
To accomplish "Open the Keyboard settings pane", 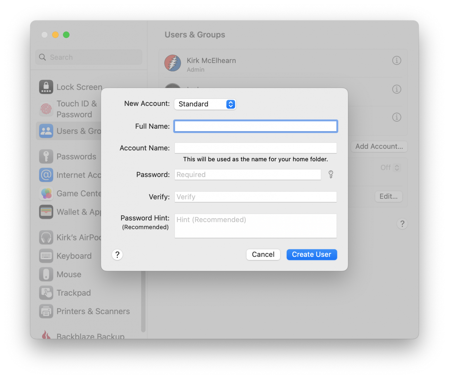I will pyautogui.click(x=46, y=256).
